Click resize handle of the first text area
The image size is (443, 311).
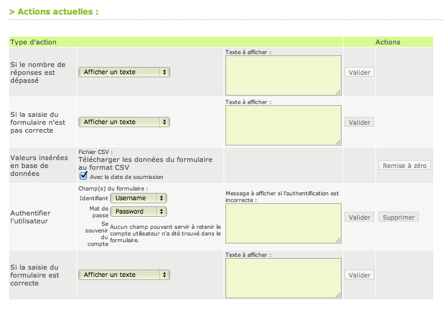point(338,92)
